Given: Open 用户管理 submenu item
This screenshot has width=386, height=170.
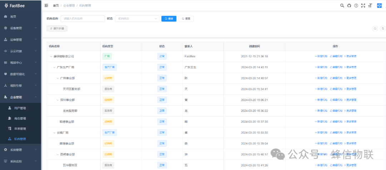Looking at the screenshot, I should [20, 108].
